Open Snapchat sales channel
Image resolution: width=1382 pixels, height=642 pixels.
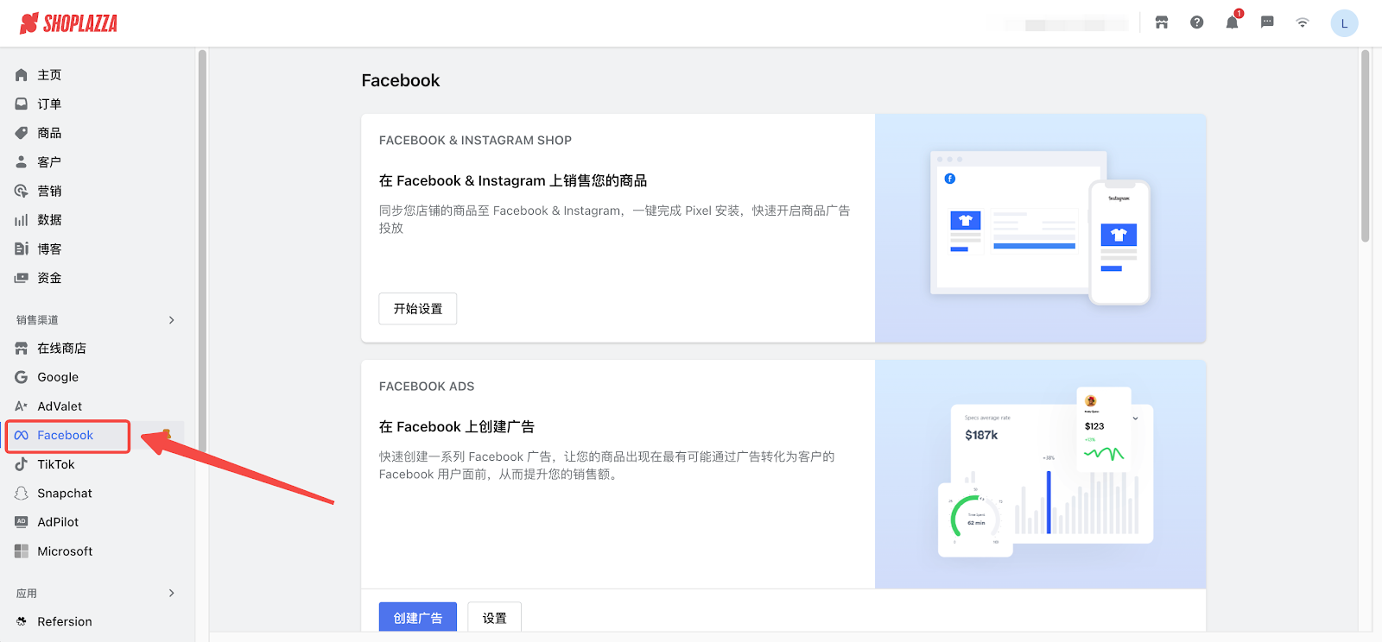(x=64, y=494)
